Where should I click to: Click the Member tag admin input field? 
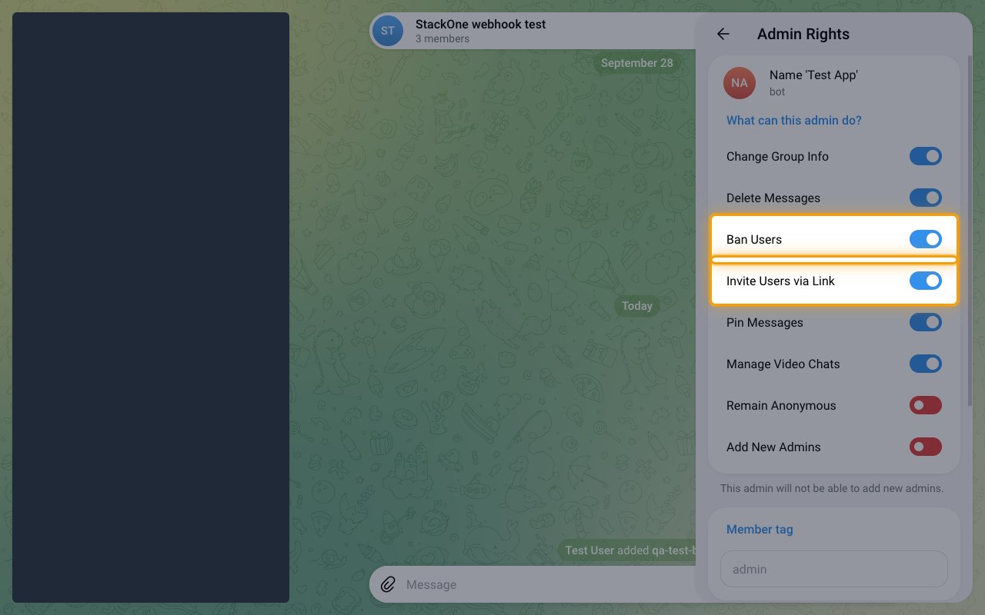click(834, 569)
